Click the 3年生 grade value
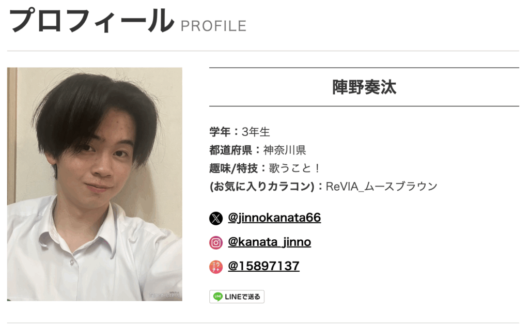 click(x=256, y=132)
